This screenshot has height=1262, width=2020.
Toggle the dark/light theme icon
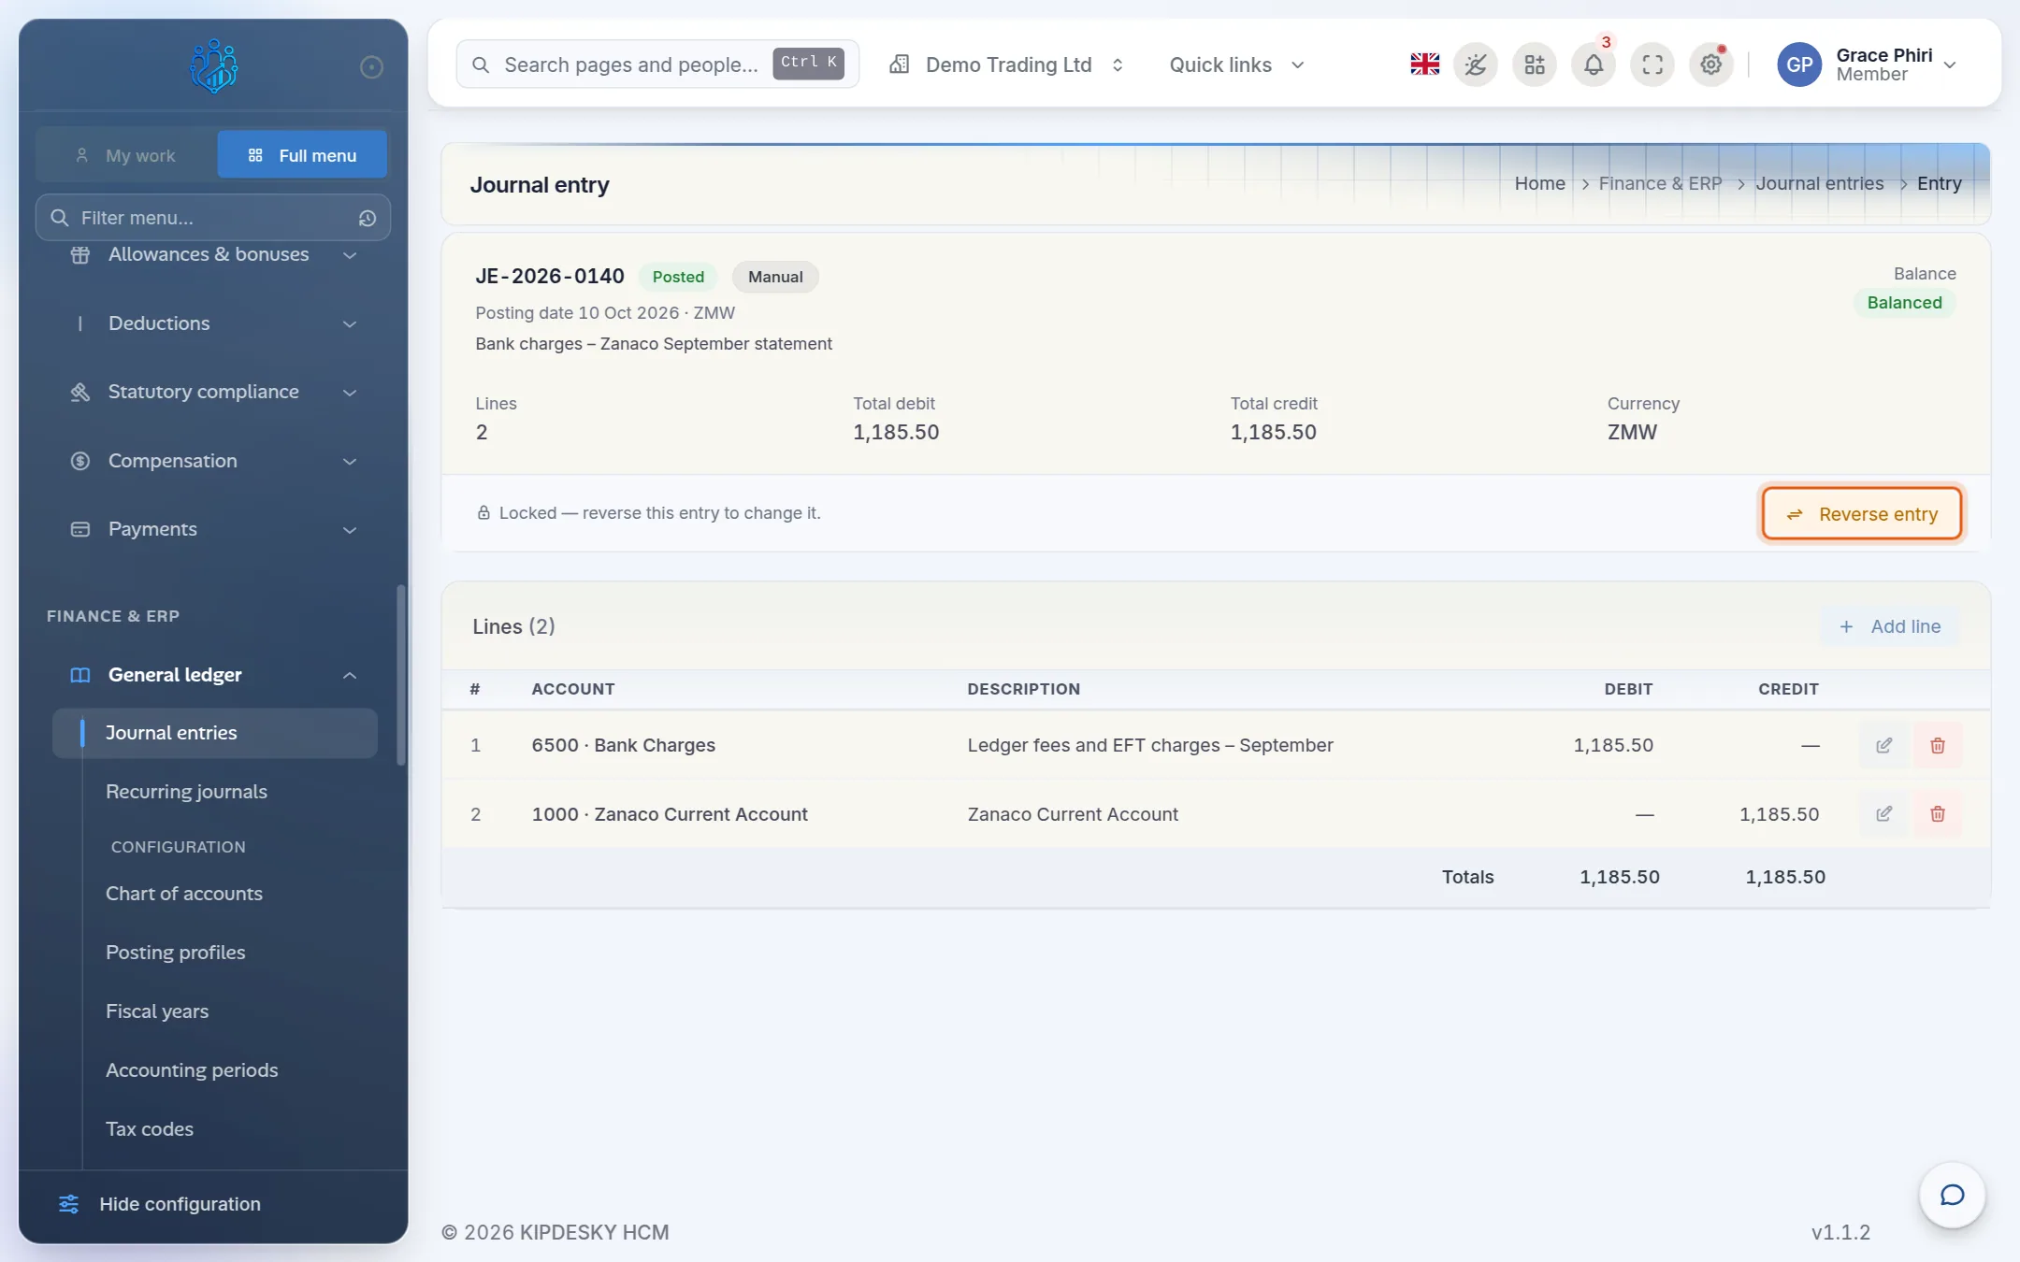tap(1476, 65)
